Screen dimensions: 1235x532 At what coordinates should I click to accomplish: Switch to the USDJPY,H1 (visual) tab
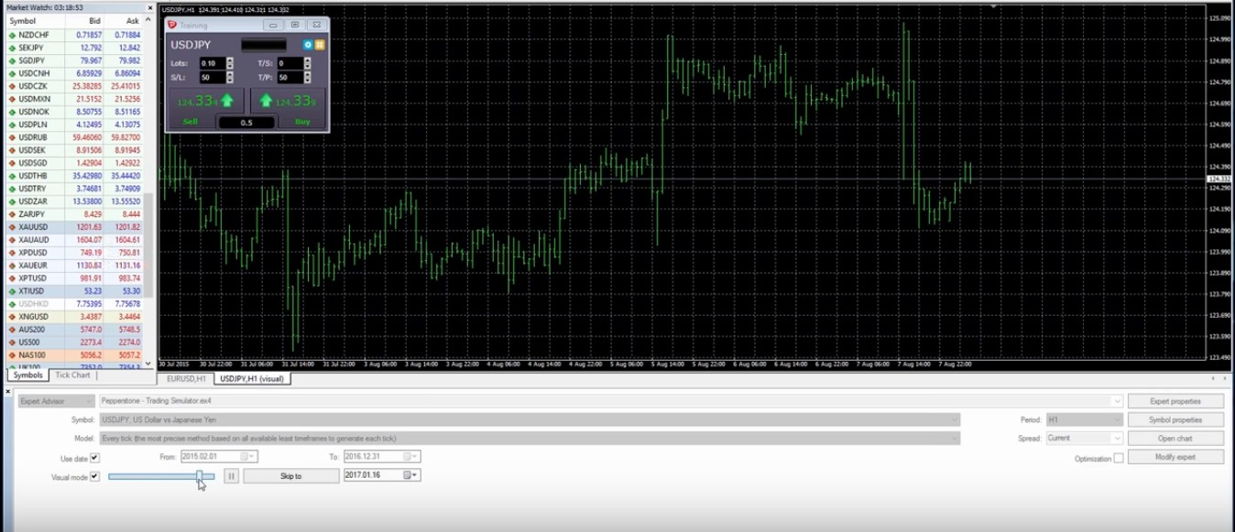[252, 378]
